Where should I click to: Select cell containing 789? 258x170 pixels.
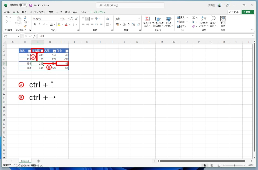(25, 68)
